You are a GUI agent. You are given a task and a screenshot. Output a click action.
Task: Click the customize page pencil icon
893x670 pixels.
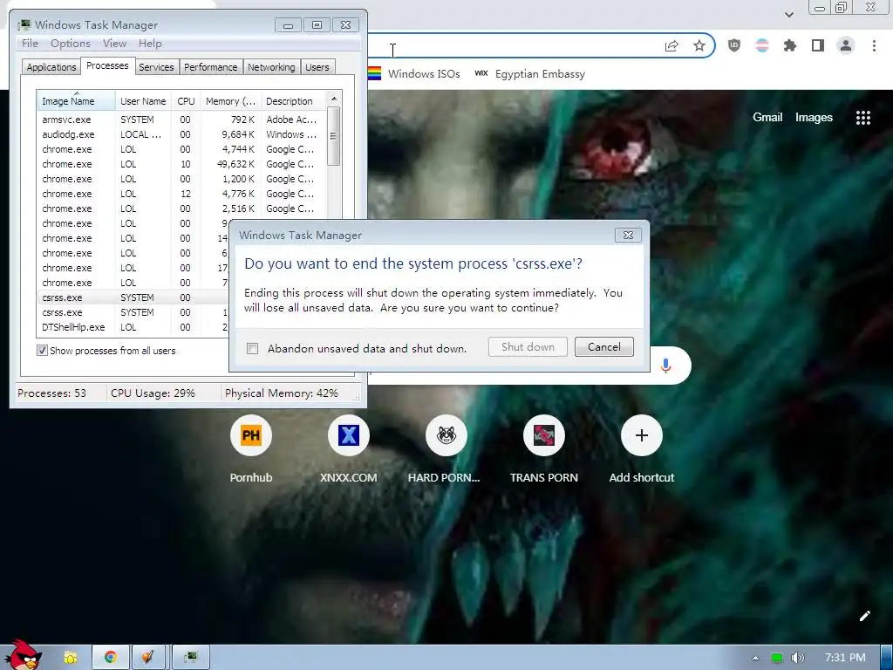(864, 616)
